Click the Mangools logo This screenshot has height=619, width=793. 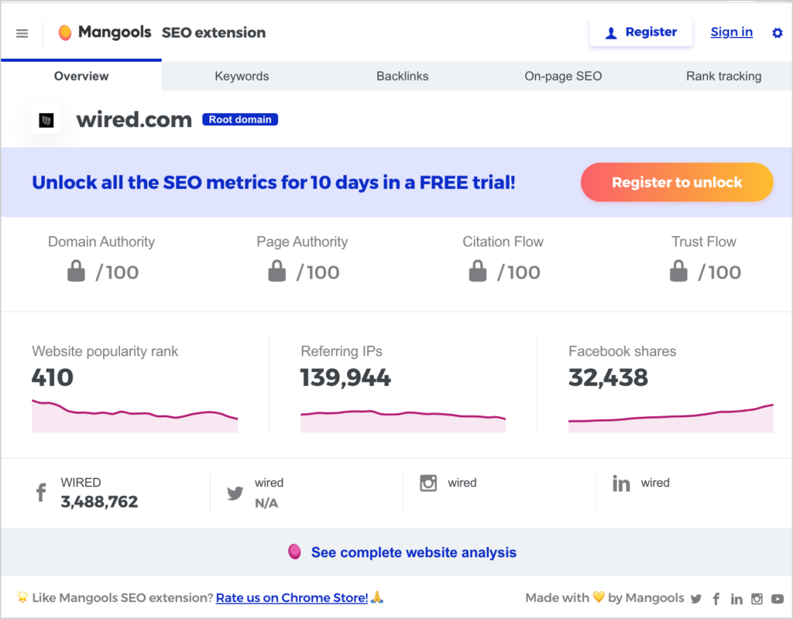[x=105, y=32]
